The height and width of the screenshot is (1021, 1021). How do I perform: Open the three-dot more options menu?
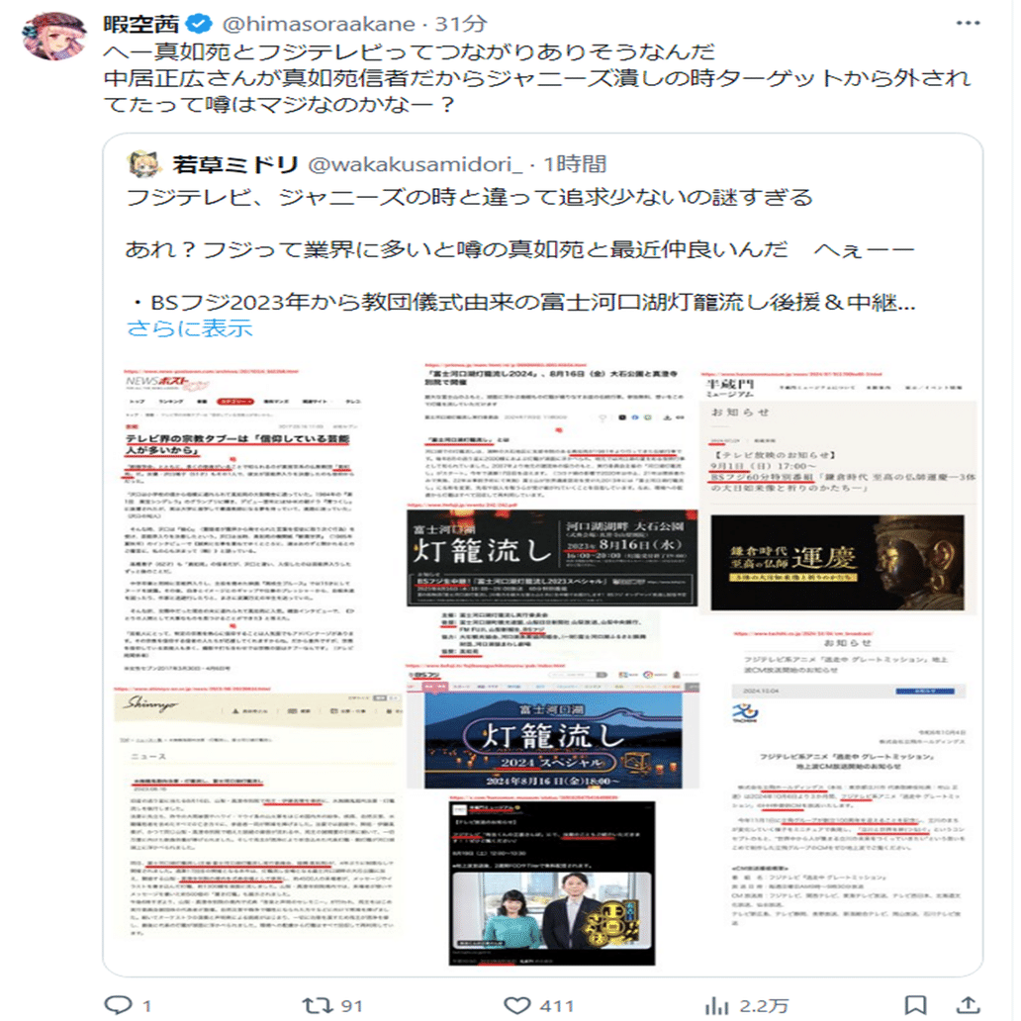tap(968, 24)
